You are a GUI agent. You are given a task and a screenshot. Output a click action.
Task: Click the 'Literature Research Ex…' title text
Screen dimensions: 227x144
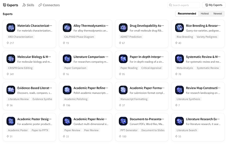(203, 119)
